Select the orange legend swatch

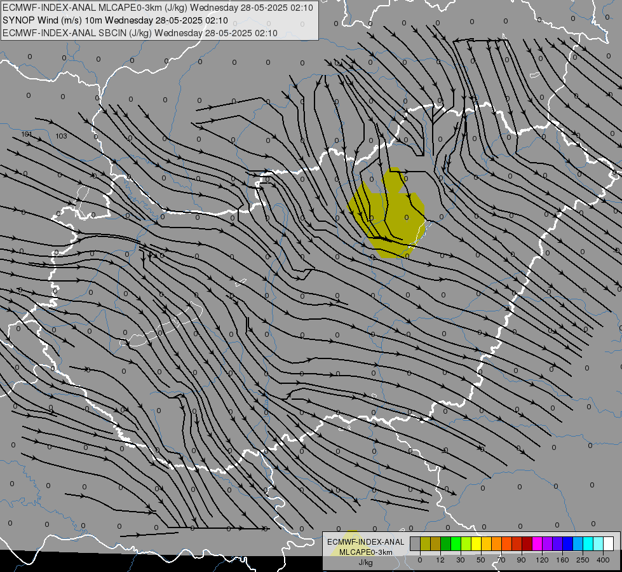(497, 543)
